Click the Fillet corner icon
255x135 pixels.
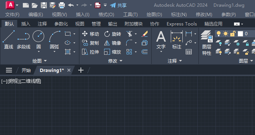(x=129, y=43)
